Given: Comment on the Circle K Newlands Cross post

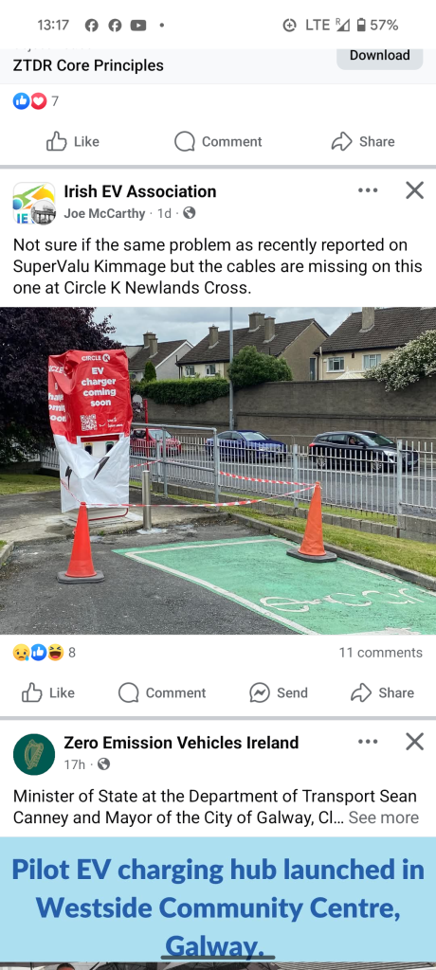Looking at the screenshot, I should pyautogui.click(x=162, y=692).
